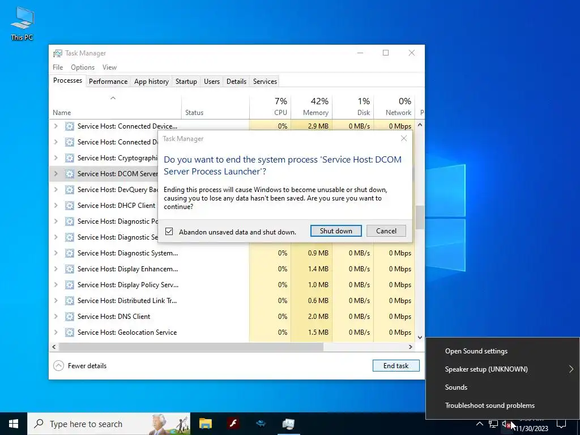Image resolution: width=580 pixels, height=435 pixels.
Task: Sort by the Memory column header
Action: coord(312,106)
